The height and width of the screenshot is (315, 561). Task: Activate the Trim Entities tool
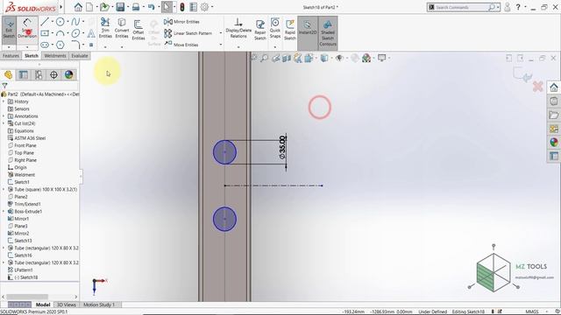point(105,28)
